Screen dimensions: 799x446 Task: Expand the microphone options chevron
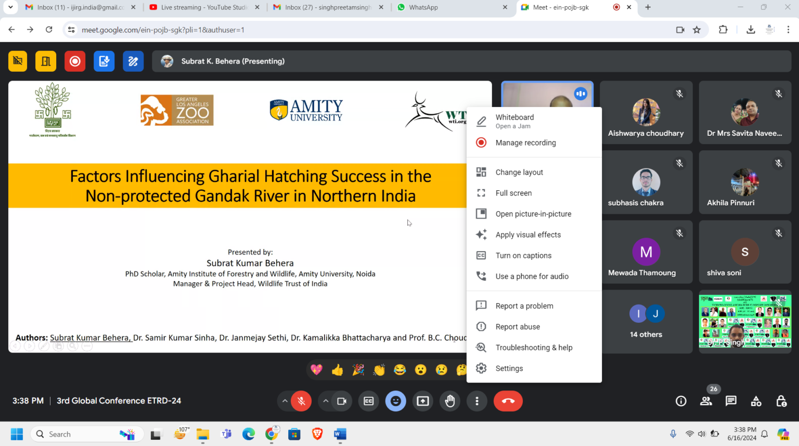tap(285, 401)
